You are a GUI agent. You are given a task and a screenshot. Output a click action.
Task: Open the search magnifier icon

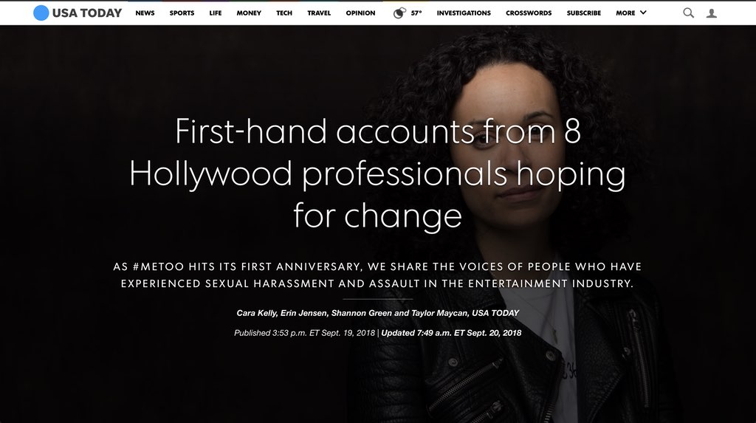(689, 13)
